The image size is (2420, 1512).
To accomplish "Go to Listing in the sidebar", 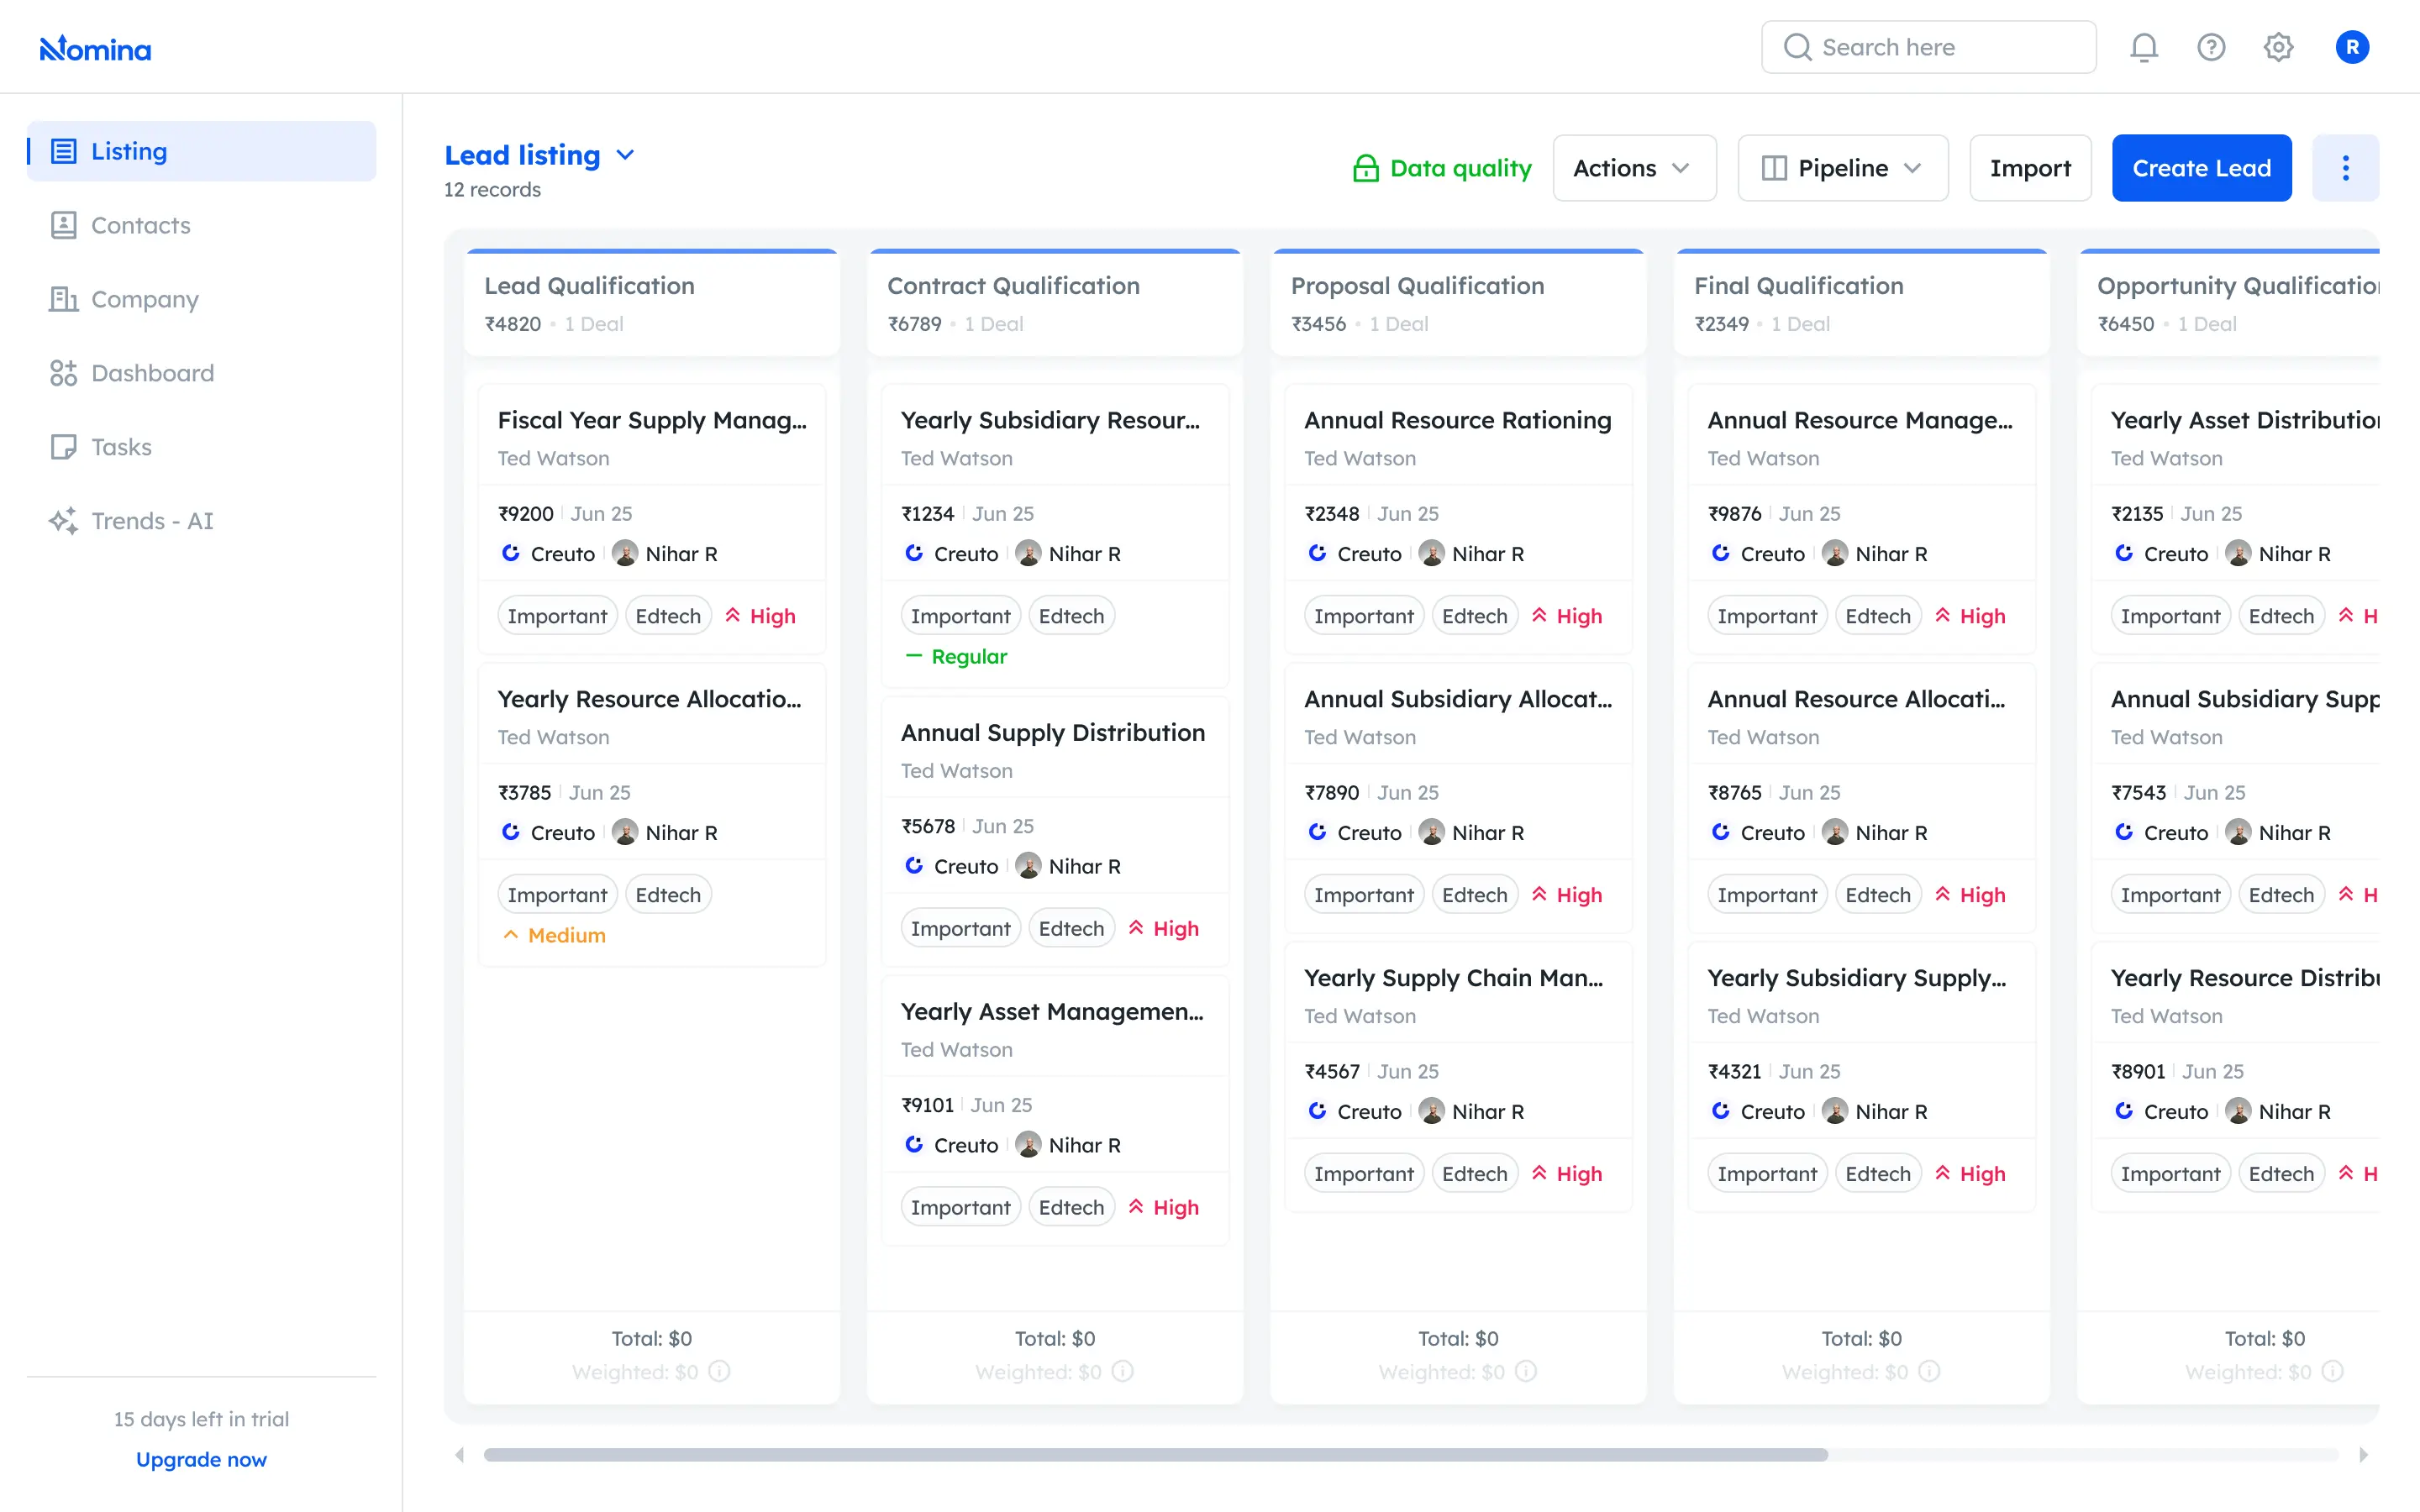I will point(202,151).
